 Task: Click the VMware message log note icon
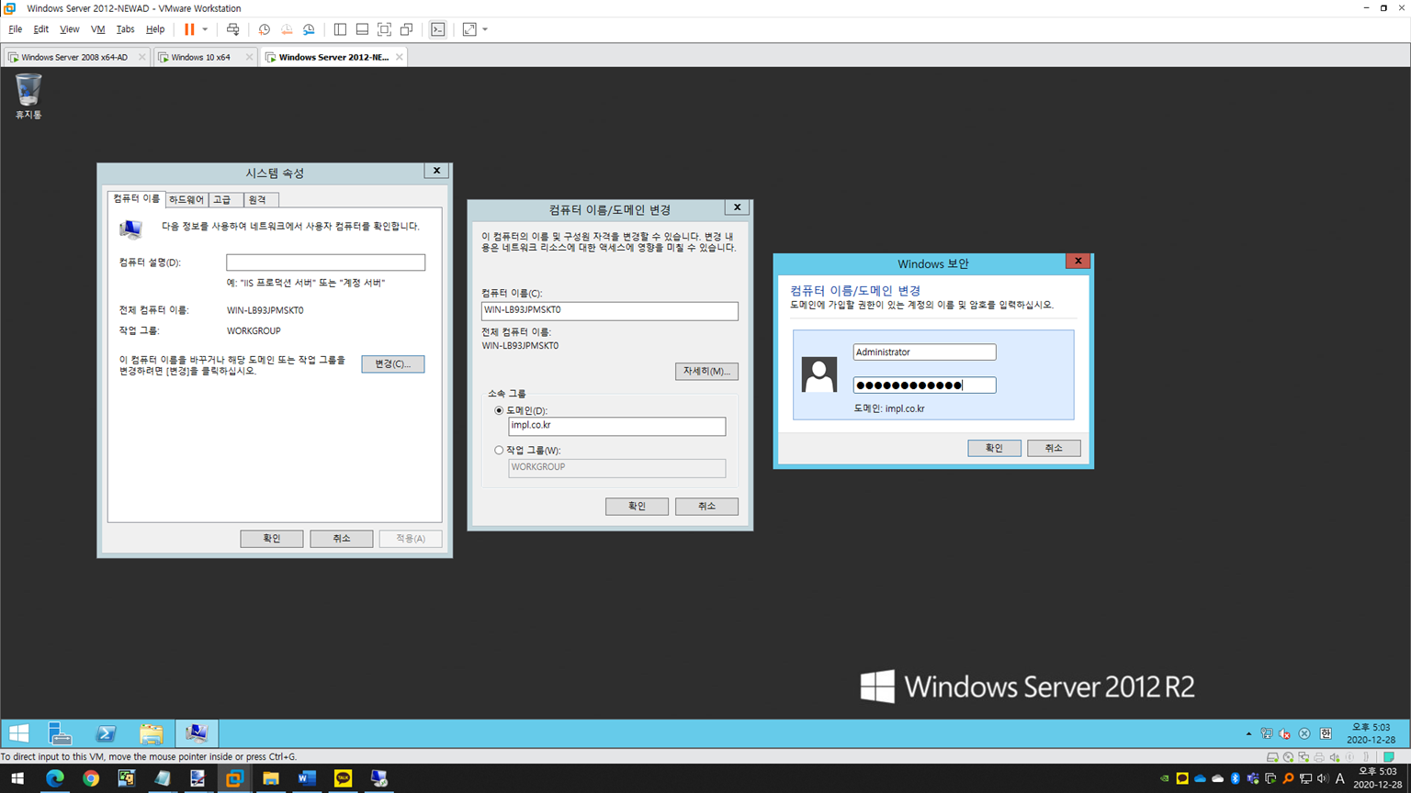coord(1389,757)
